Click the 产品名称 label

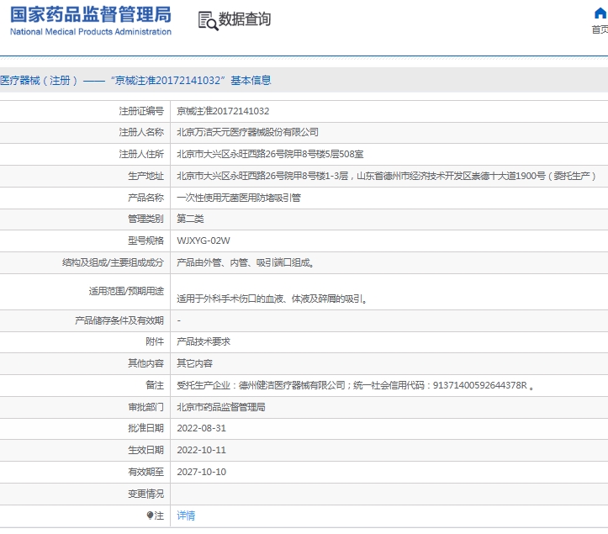point(146,198)
